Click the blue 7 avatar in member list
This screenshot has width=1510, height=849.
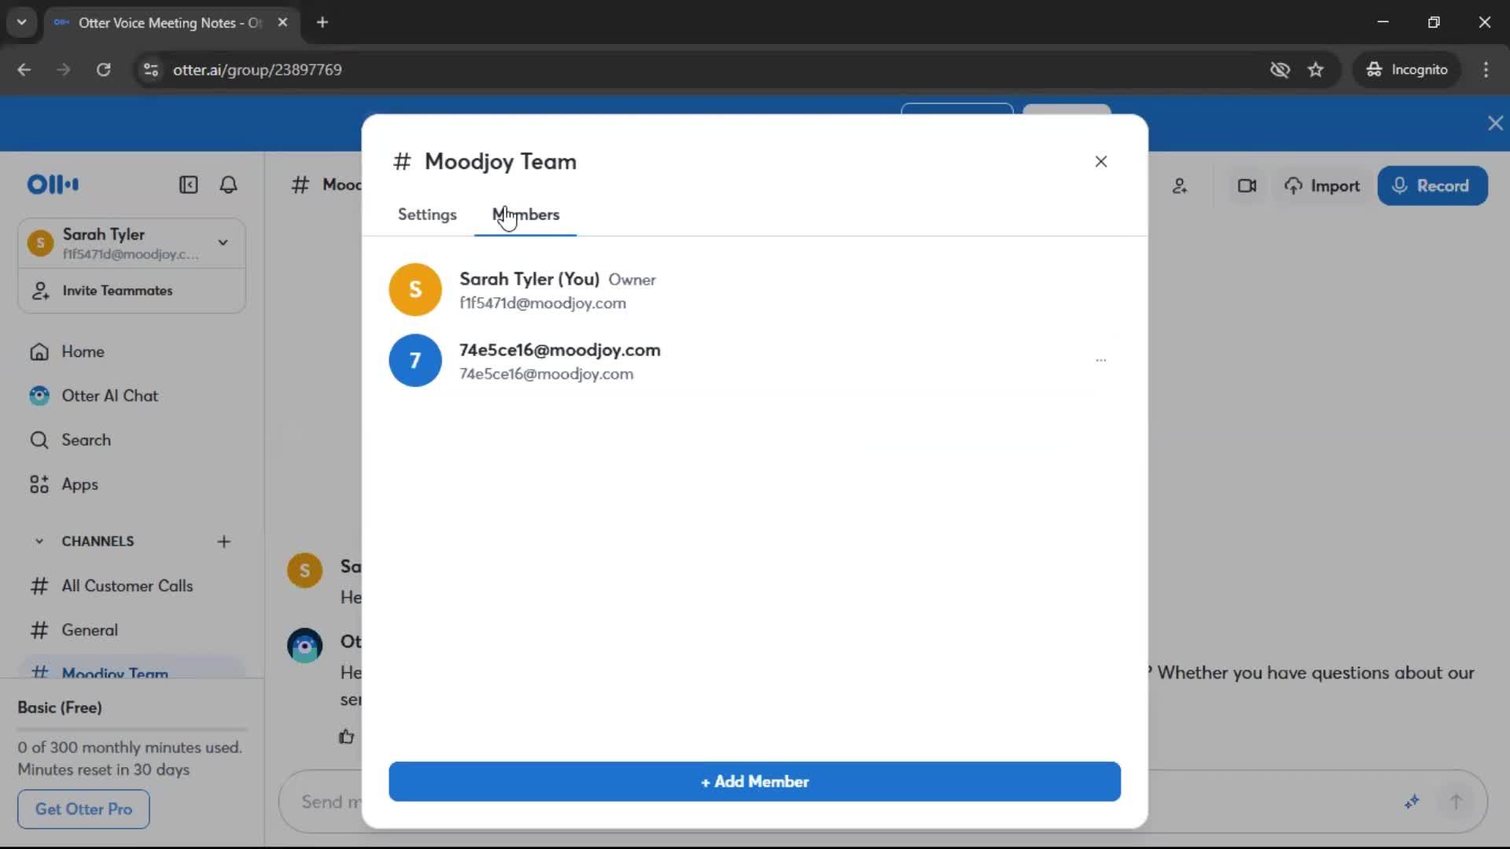point(415,360)
